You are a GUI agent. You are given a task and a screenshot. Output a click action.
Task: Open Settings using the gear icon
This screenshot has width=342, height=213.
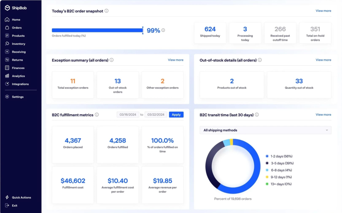[x=7, y=97]
